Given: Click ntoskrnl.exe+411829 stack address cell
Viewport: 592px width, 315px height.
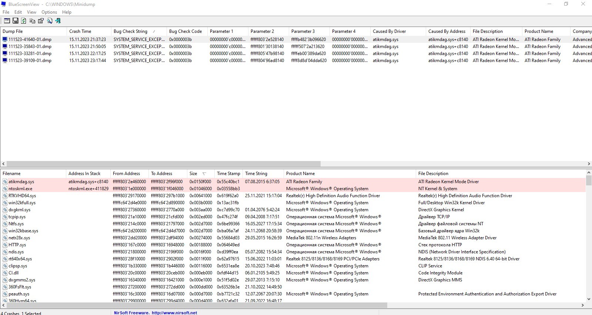Looking at the screenshot, I should [88, 189].
